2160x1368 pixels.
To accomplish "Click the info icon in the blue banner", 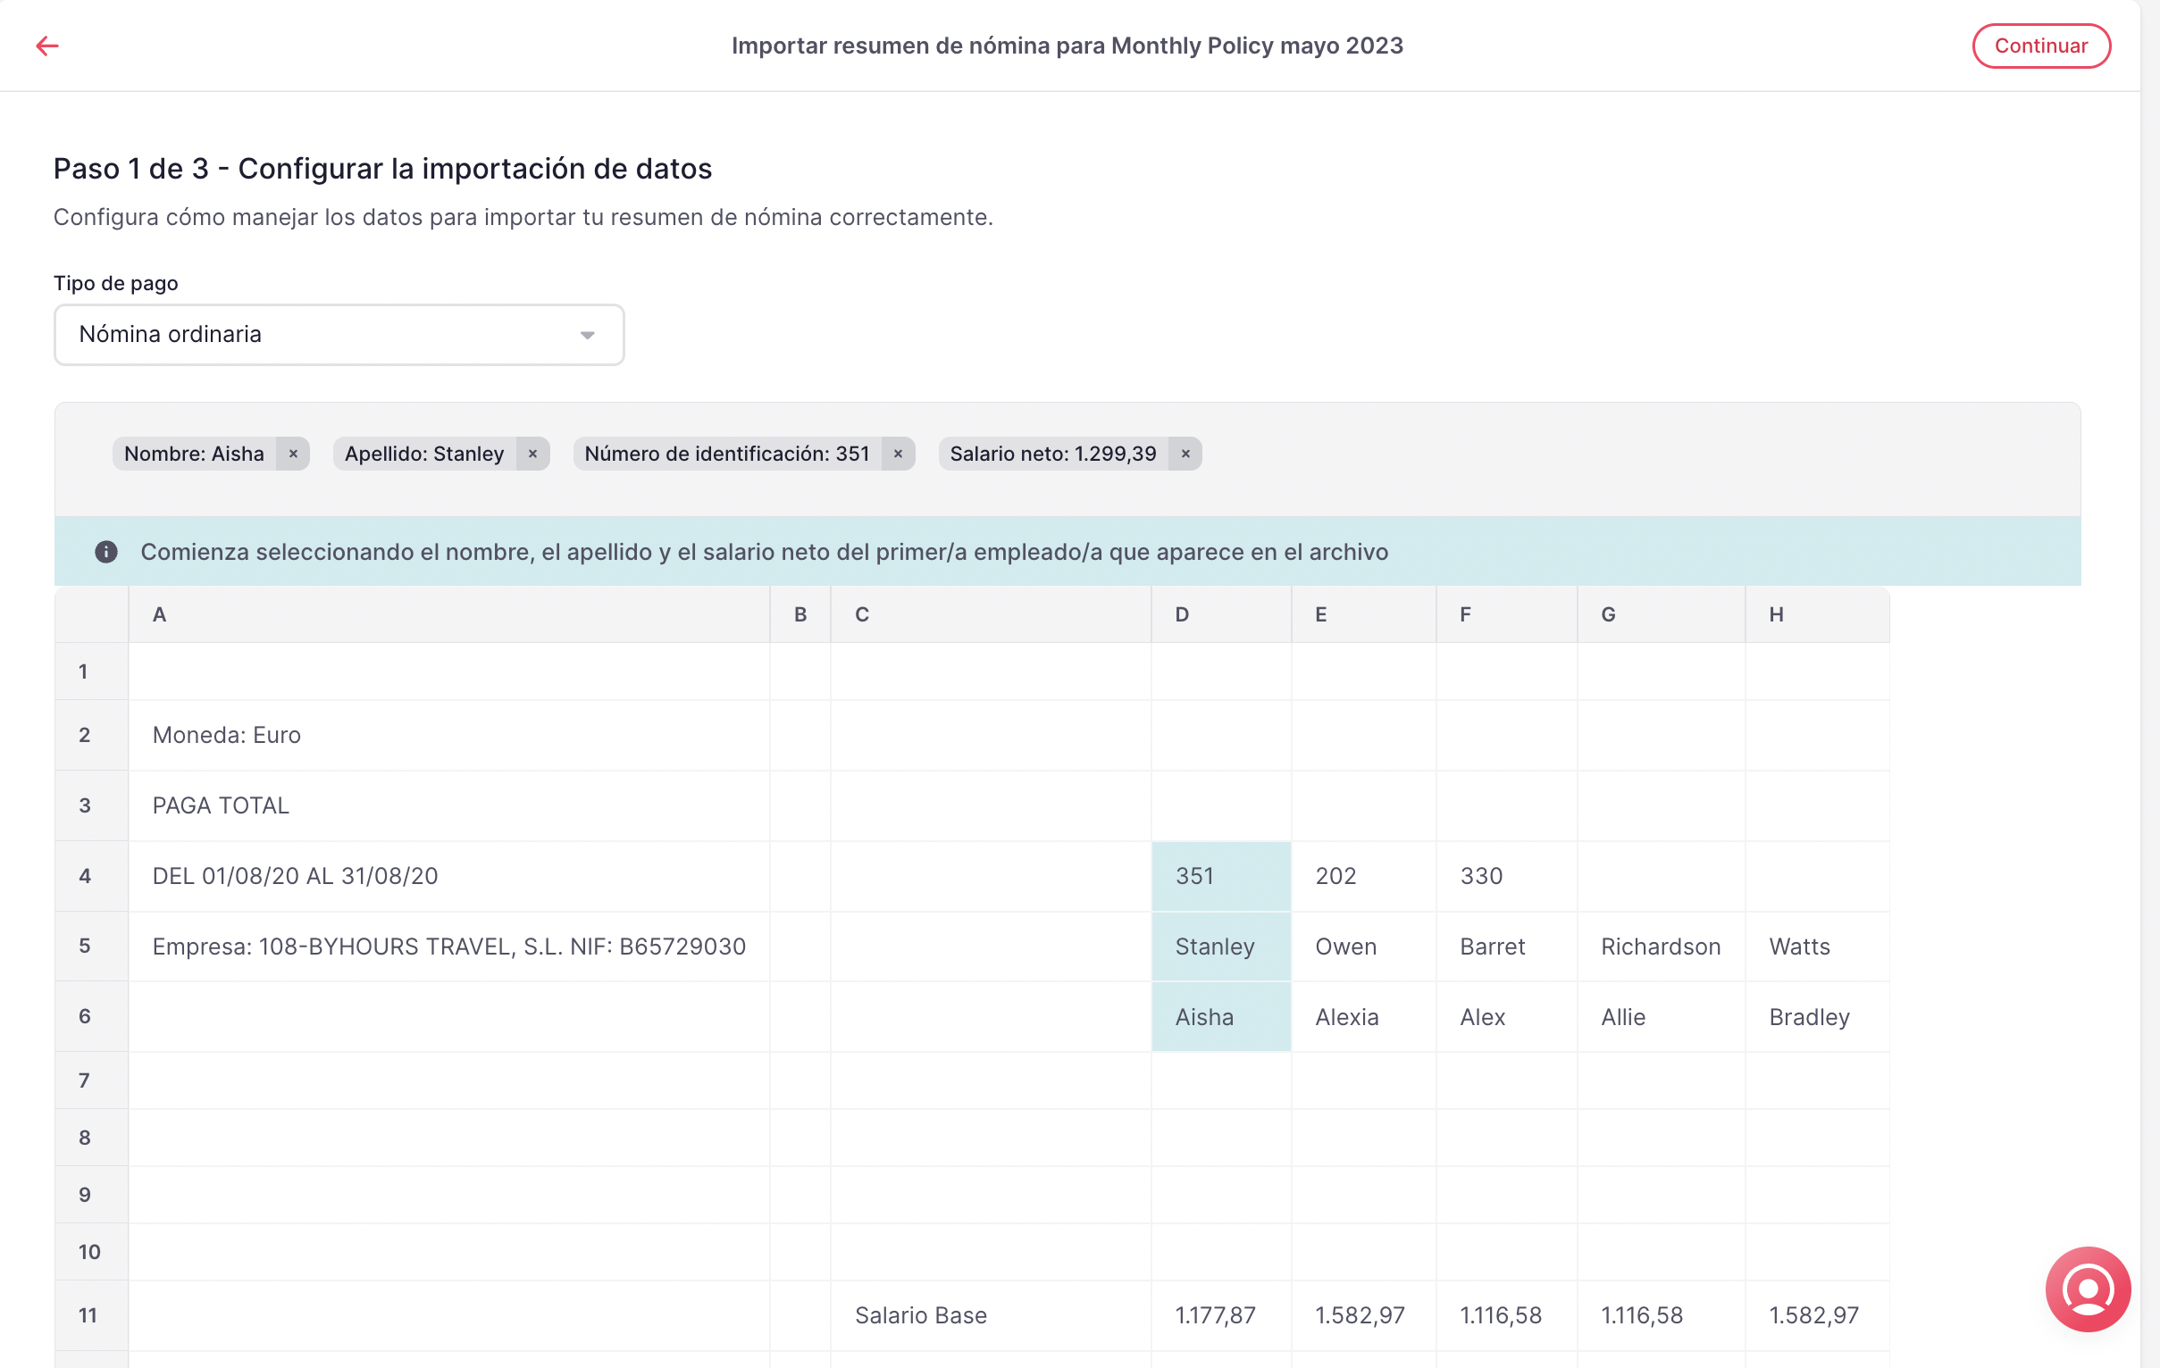I will click(x=105, y=551).
